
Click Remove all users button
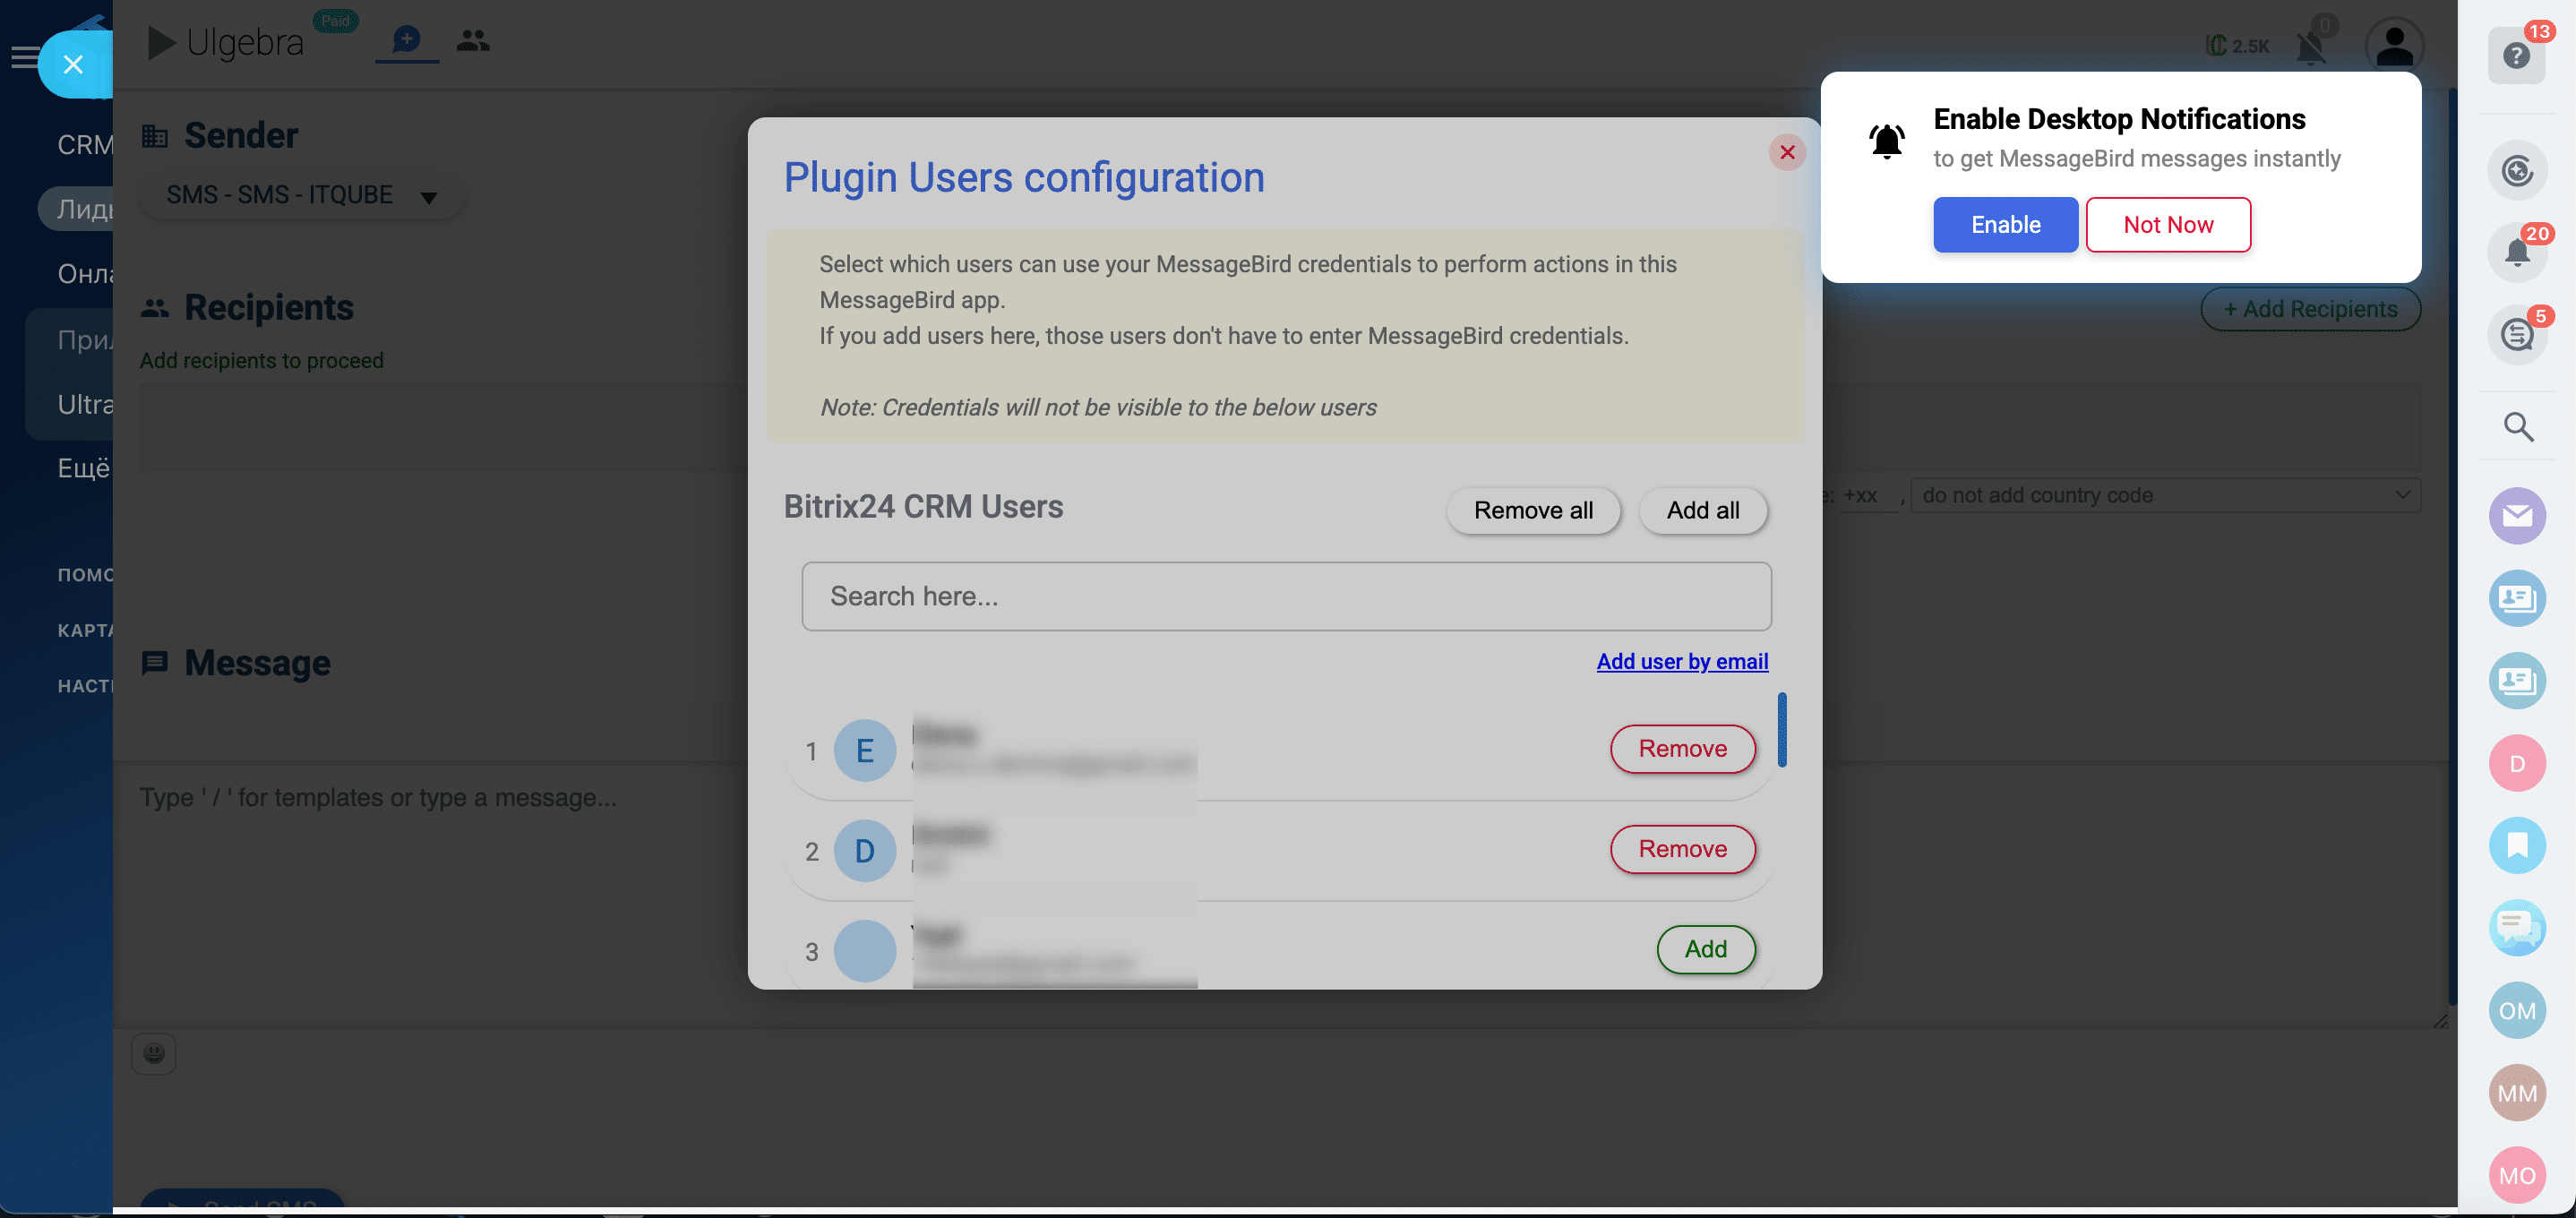(x=1533, y=510)
